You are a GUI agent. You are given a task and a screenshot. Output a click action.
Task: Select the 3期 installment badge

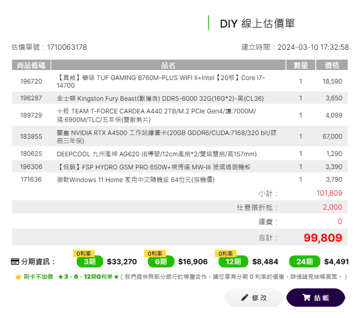coord(90,262)
